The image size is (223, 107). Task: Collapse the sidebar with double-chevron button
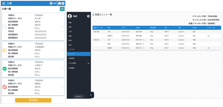click(x=91, y=95)
